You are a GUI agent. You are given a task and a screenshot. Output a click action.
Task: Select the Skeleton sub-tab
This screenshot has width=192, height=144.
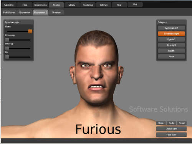pos(56,13)
